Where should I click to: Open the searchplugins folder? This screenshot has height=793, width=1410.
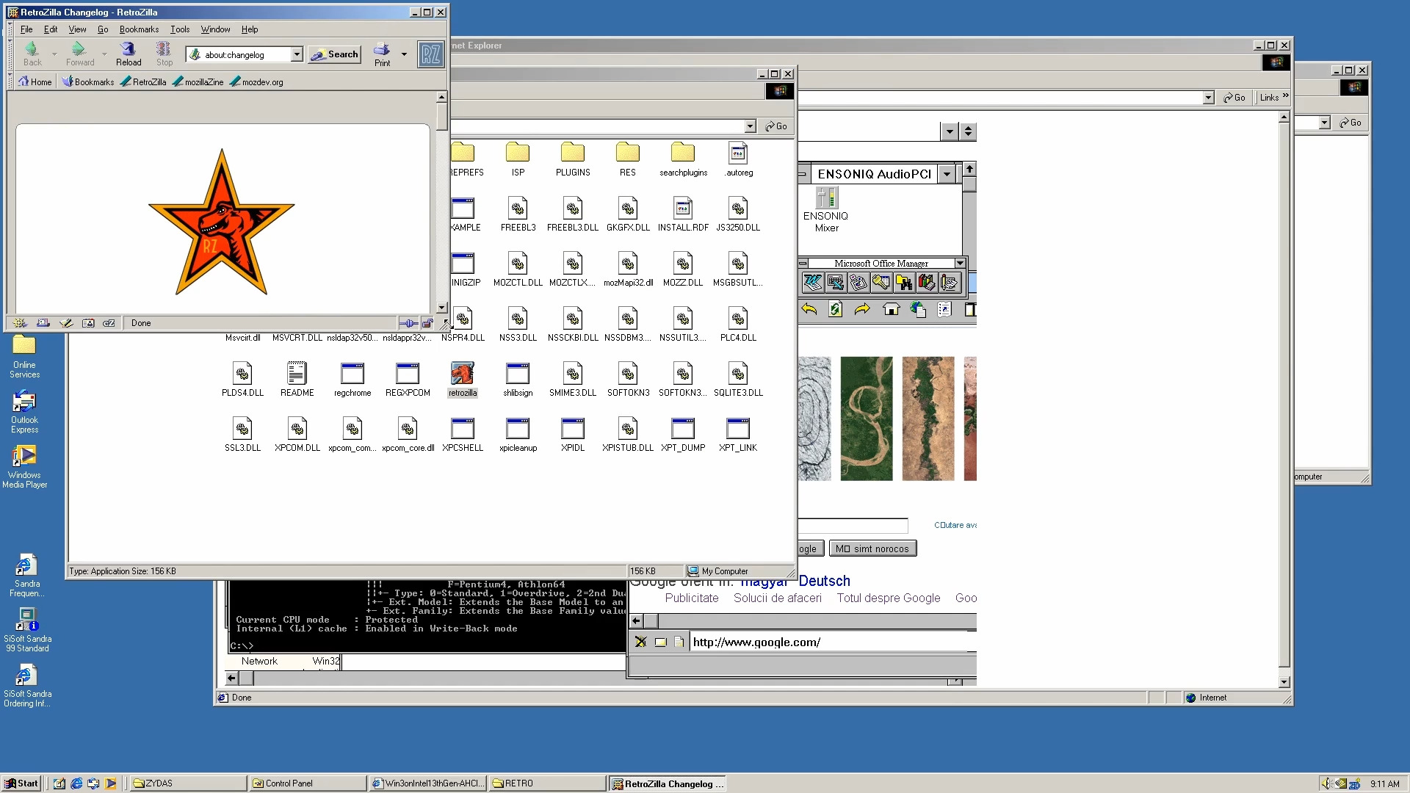click(x=683, y=159)
